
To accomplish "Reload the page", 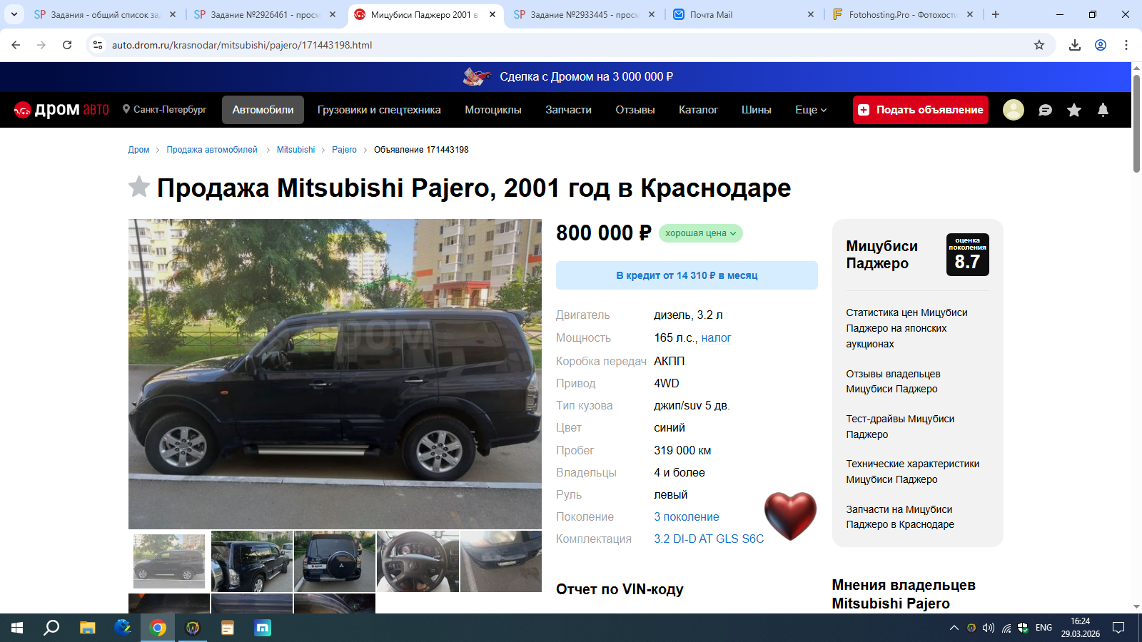I will (67, 45).
